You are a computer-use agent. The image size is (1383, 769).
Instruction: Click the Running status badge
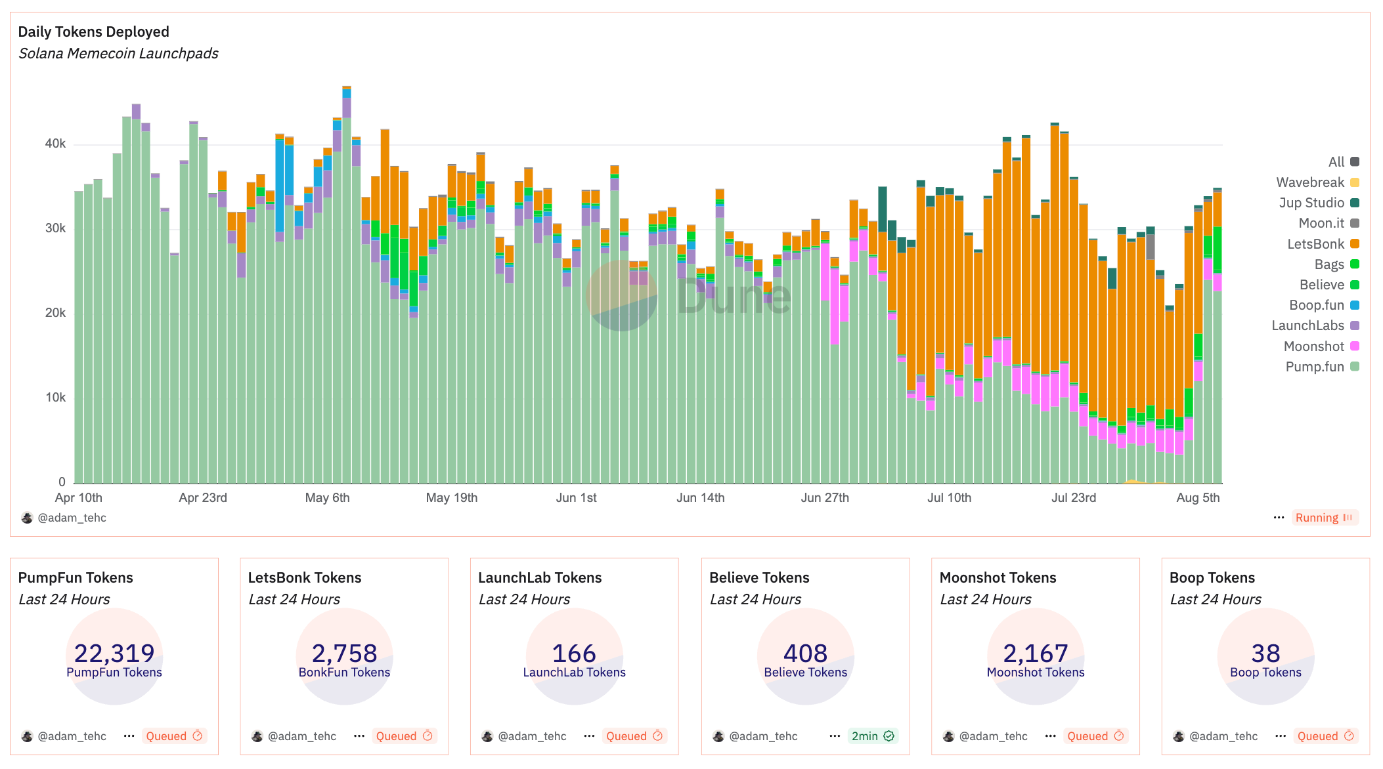(1324, 518)
